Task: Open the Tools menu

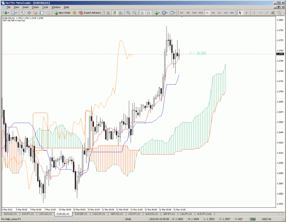Action: pos(45,7)
